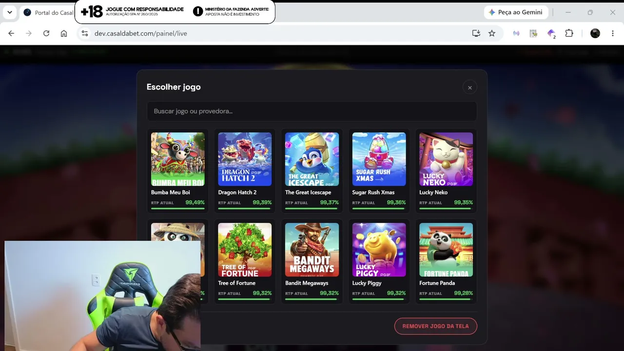Viewport: 624px width, 351px height.
Task: Click the RTP bar under Bumba Meu Boi
Action: coord(177,209)
